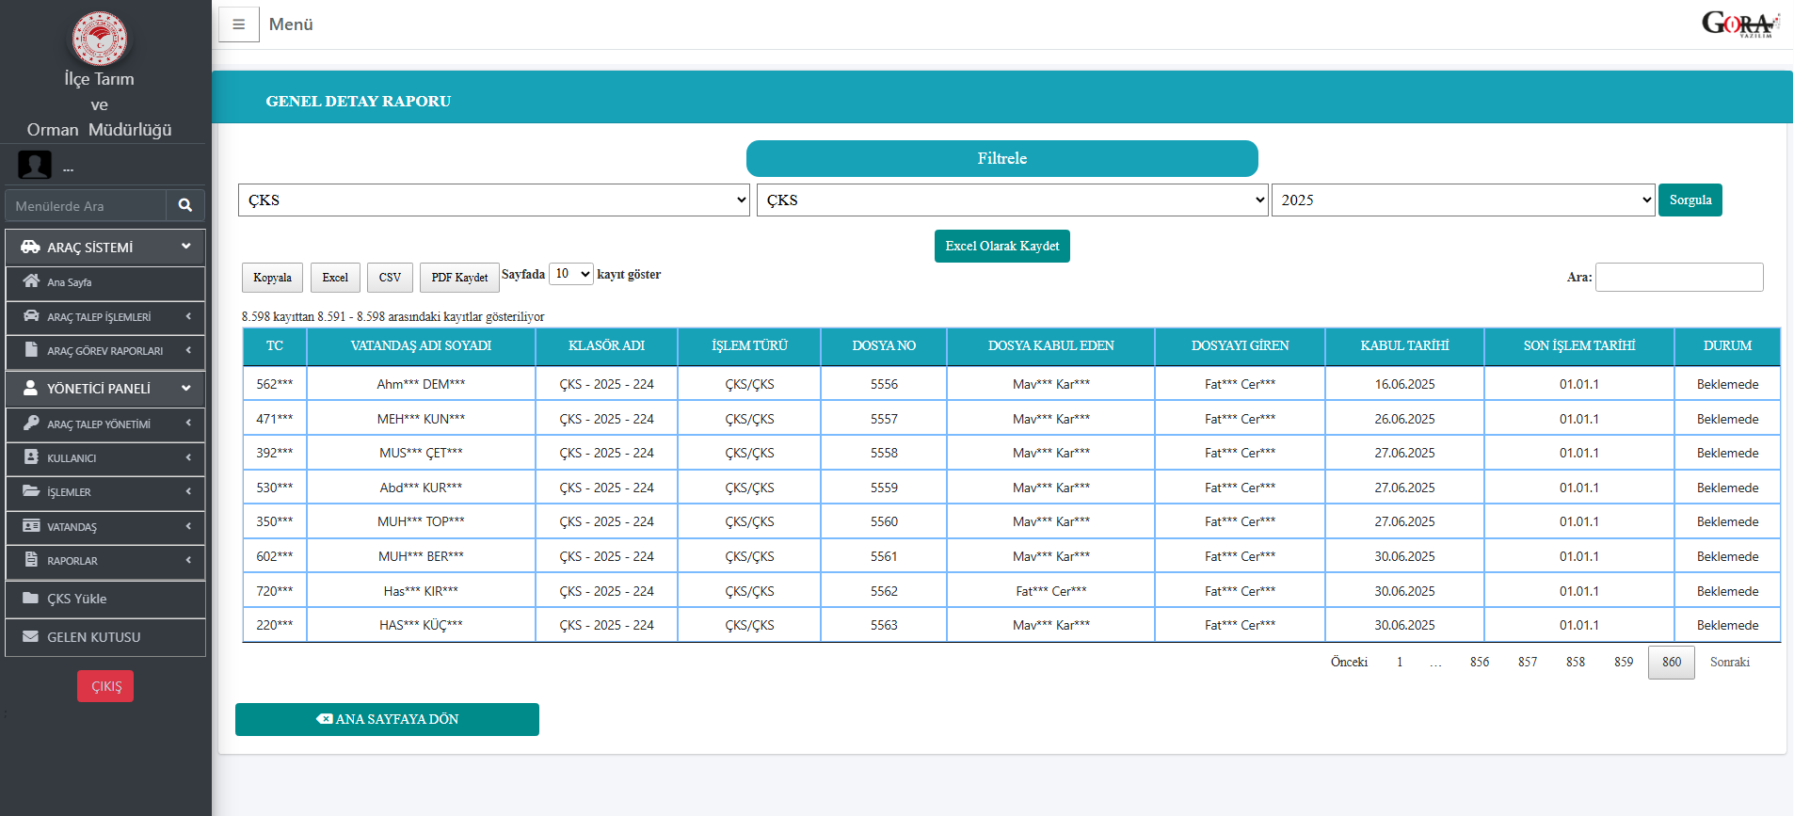Collapse the ARAÇ SİSTEMİ section
Viewport: 1794px width, 816px height.
[185, 247]
